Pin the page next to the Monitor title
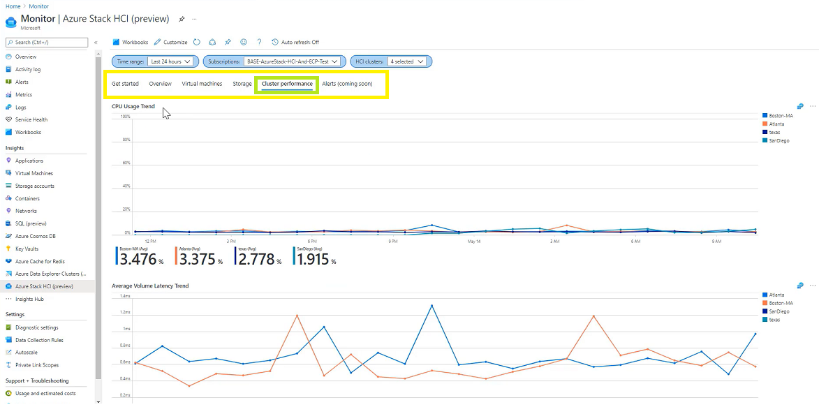The height and width of the screenshot is (407, 819). click(182, 19)
